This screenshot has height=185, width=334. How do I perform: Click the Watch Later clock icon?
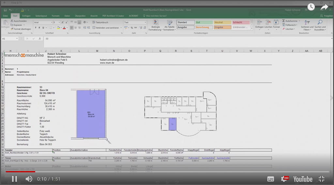[311, 7]
